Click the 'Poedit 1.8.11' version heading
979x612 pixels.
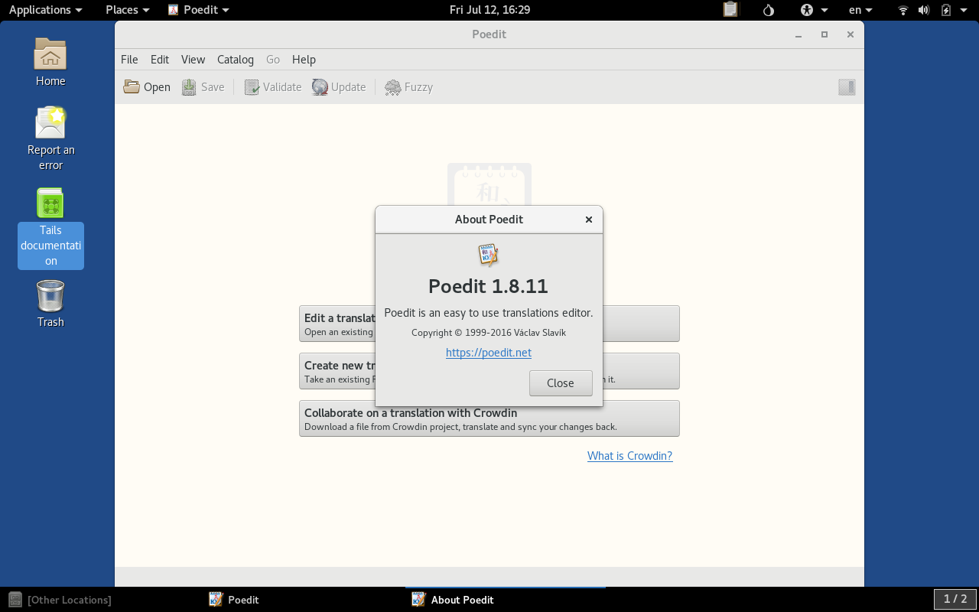coord(488,286)
